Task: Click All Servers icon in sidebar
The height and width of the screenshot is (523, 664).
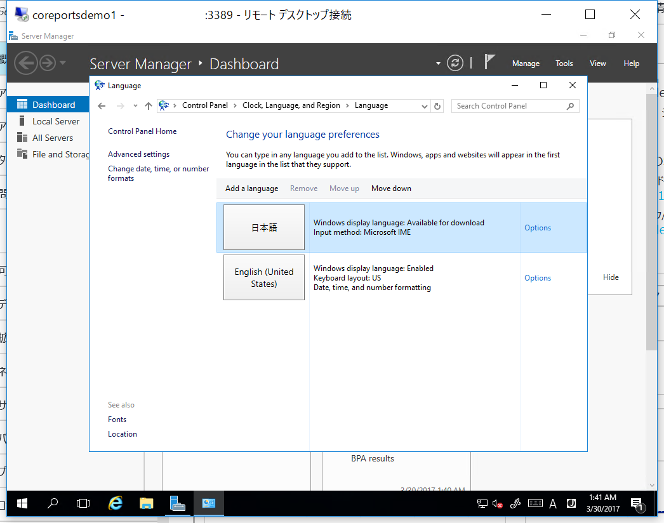Action: pos(22,137)
